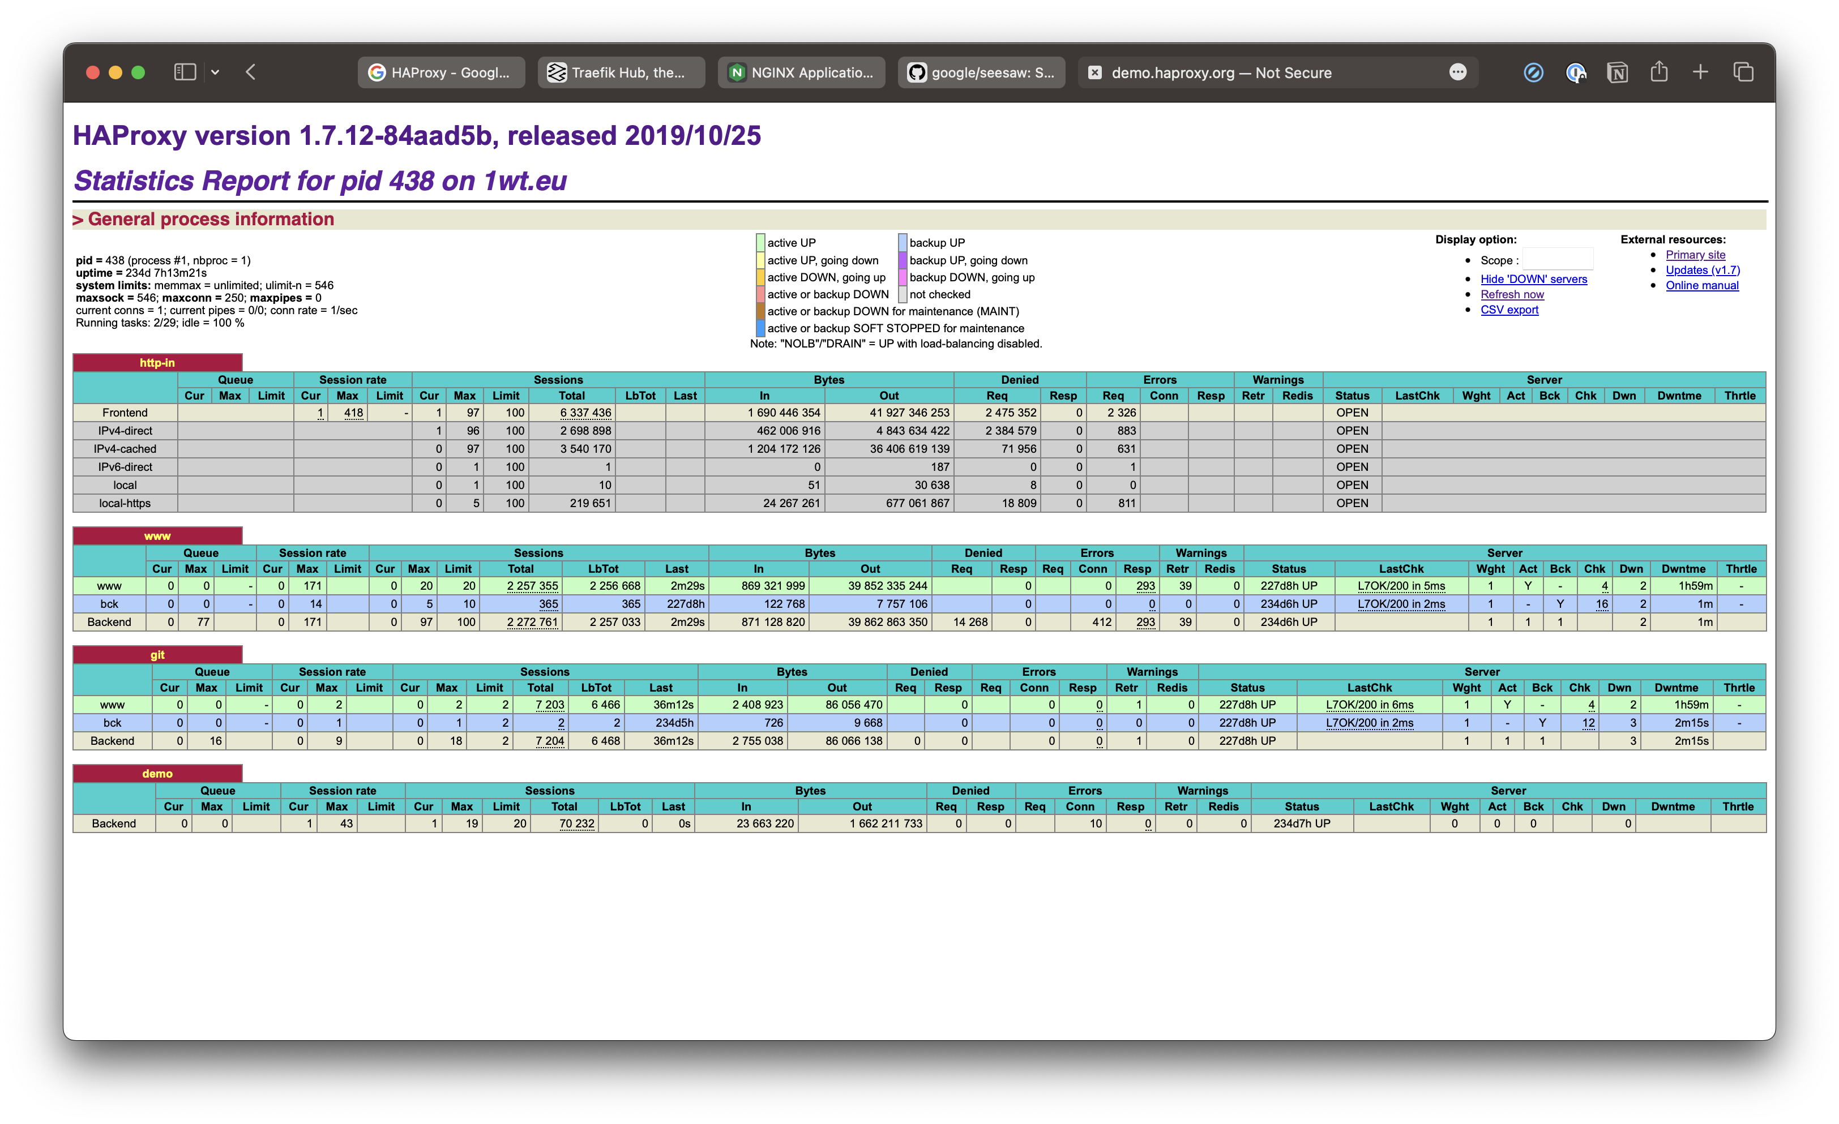Click demo Backend status 234d7h UP
1839x1124 pixels.
pos(1302,823)
